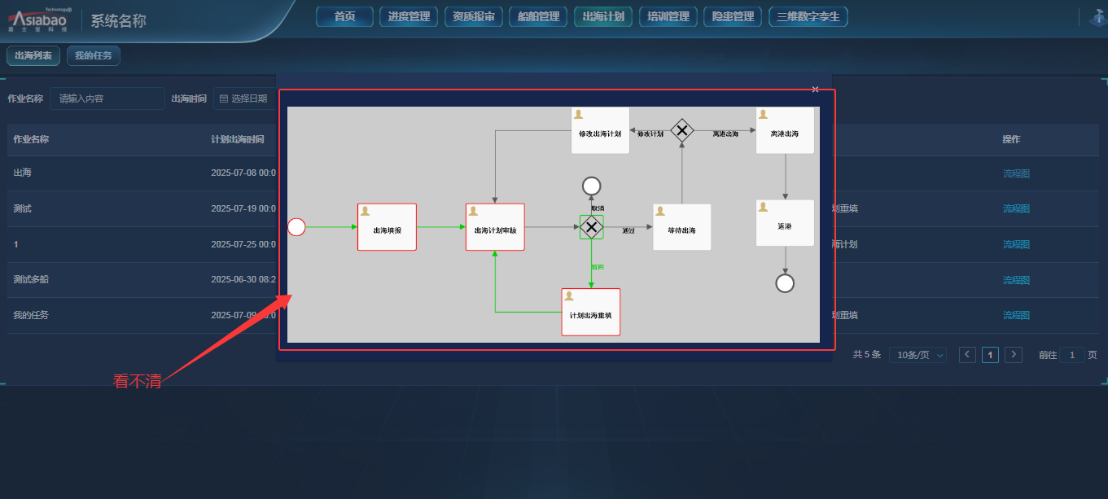Click the 操作 column header

(x=1011, y=139)
